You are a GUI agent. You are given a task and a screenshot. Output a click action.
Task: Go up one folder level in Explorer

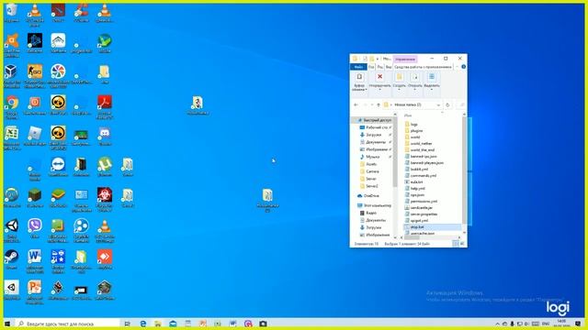coord(379,105)
